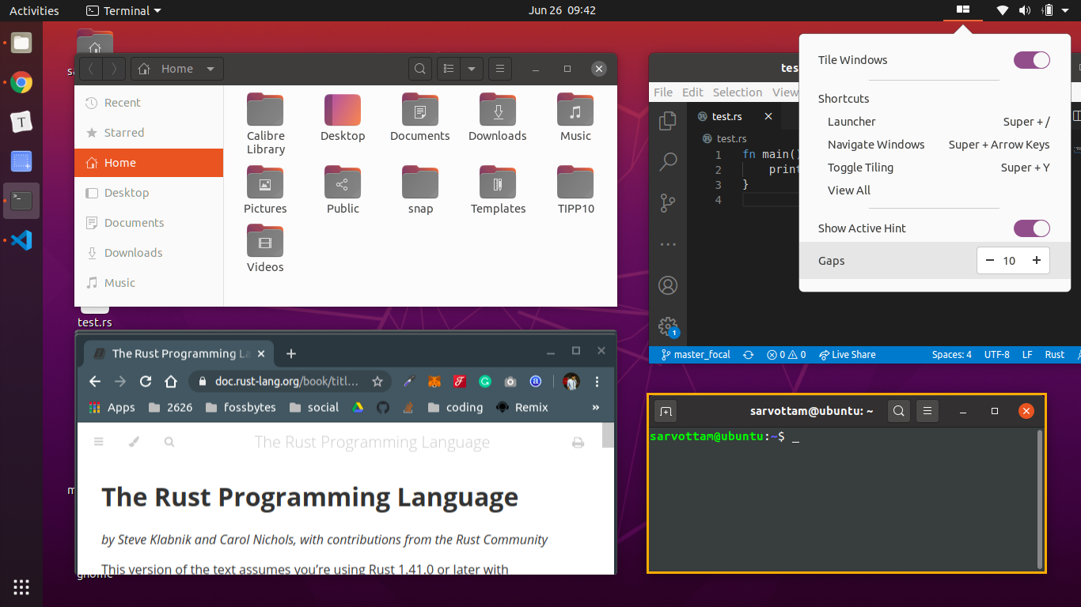Click the terminal scrollbar
This screenshot has height=607, width=1081.
point(1040,500)
